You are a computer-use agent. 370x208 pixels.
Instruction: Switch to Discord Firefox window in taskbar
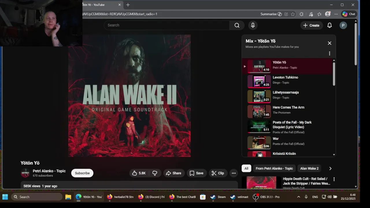point(151,197)
